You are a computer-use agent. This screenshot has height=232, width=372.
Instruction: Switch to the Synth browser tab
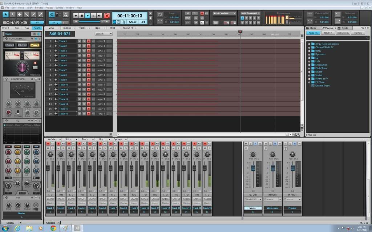[x=344, y=28]
